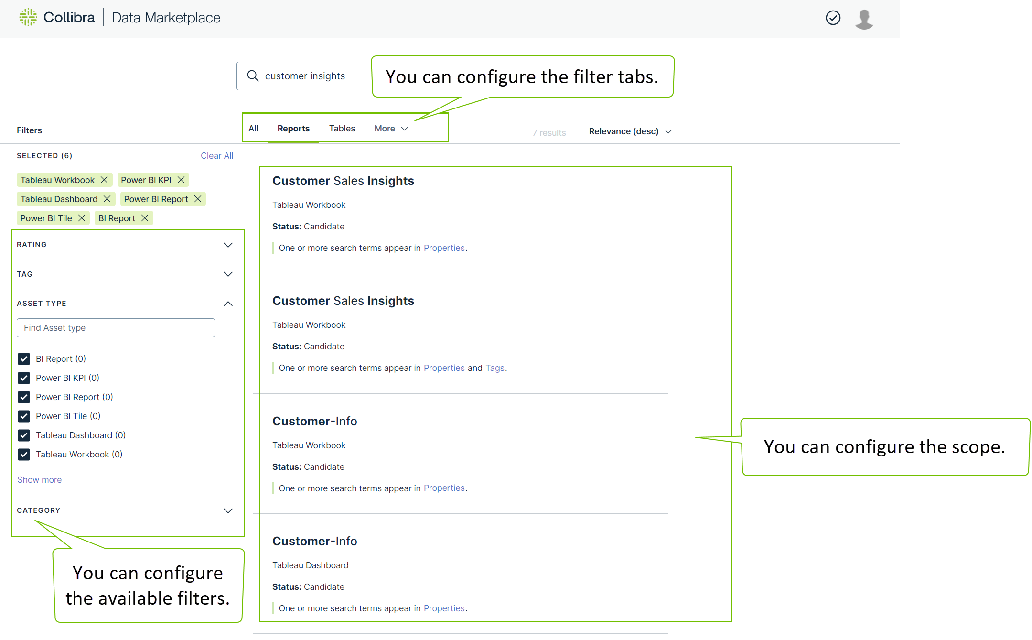Click the search magnifier icon

(x=253, y=76)
